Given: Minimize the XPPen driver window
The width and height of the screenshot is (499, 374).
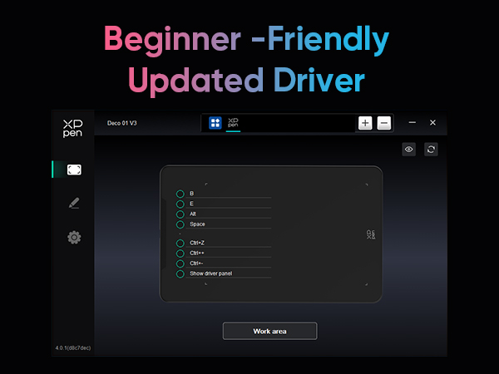Looking at the screenshot, I should pos(413,123).
